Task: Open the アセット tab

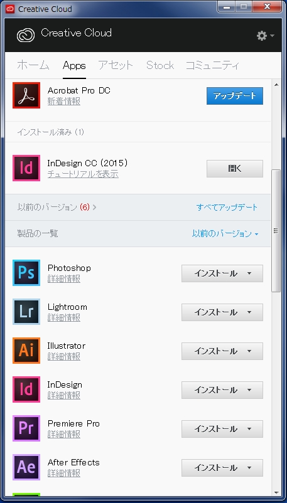Action: pyautogui.click(x=116, y=65)
